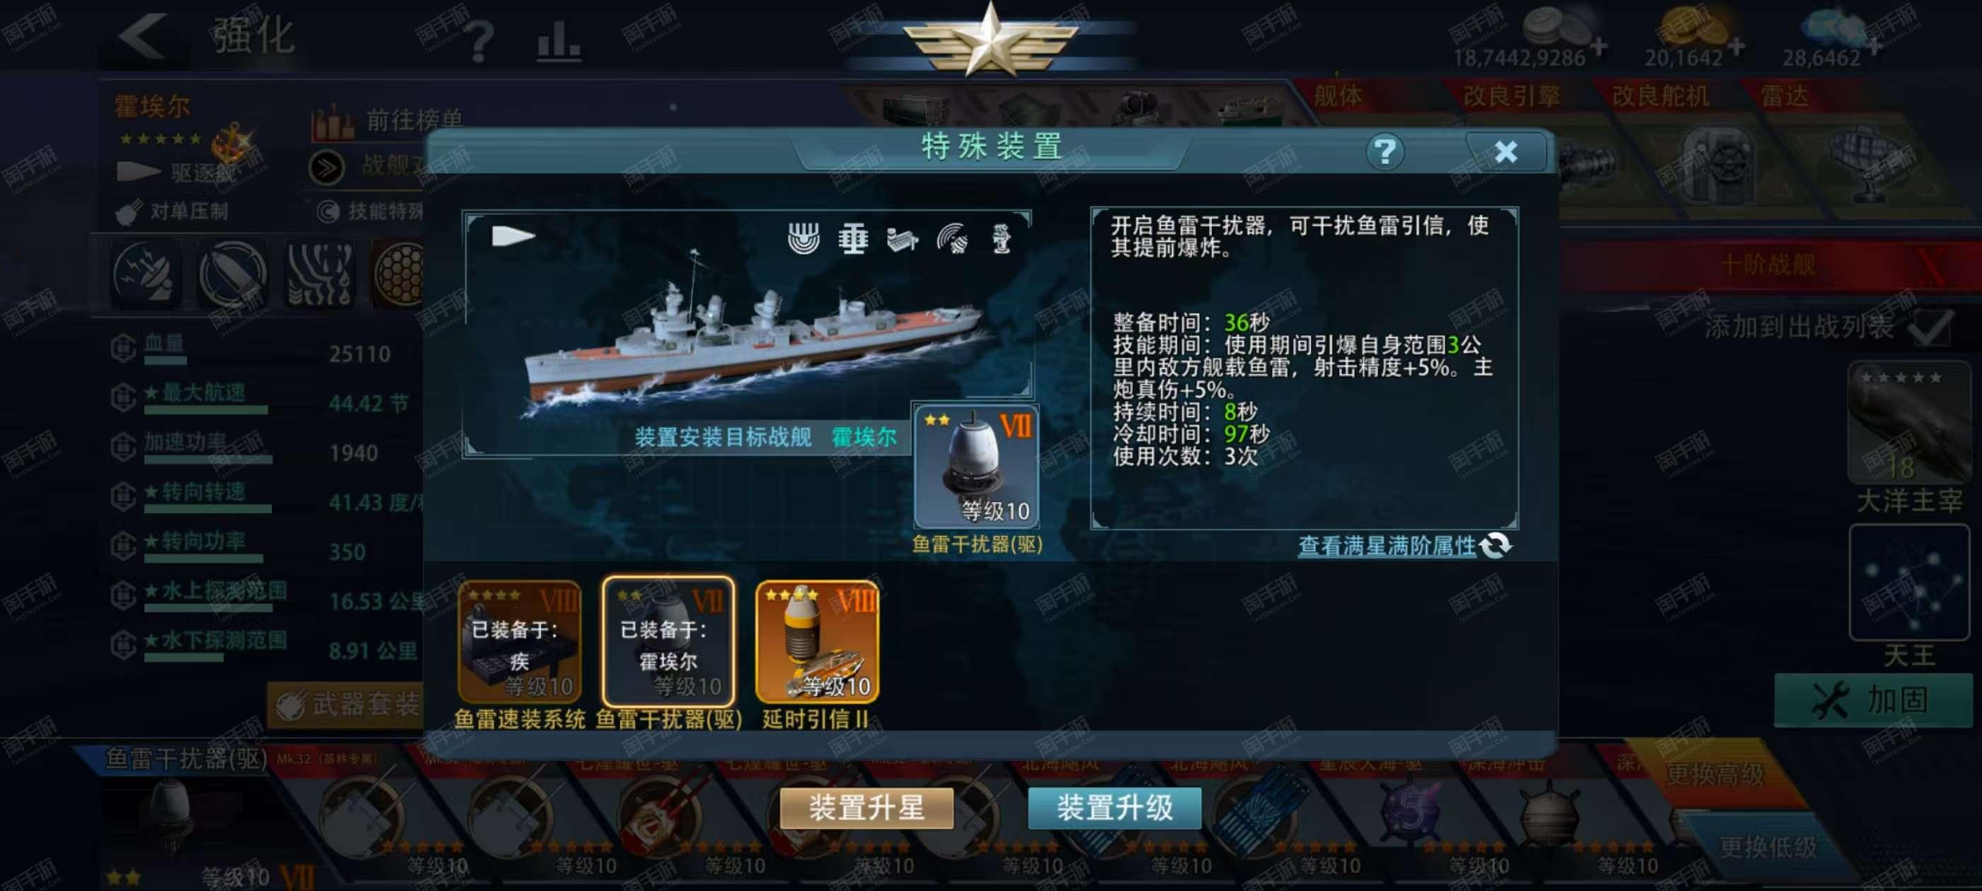Screen dimensions: 1982x891
Task: Open the statistics bar chart icon
Action: 558,40
